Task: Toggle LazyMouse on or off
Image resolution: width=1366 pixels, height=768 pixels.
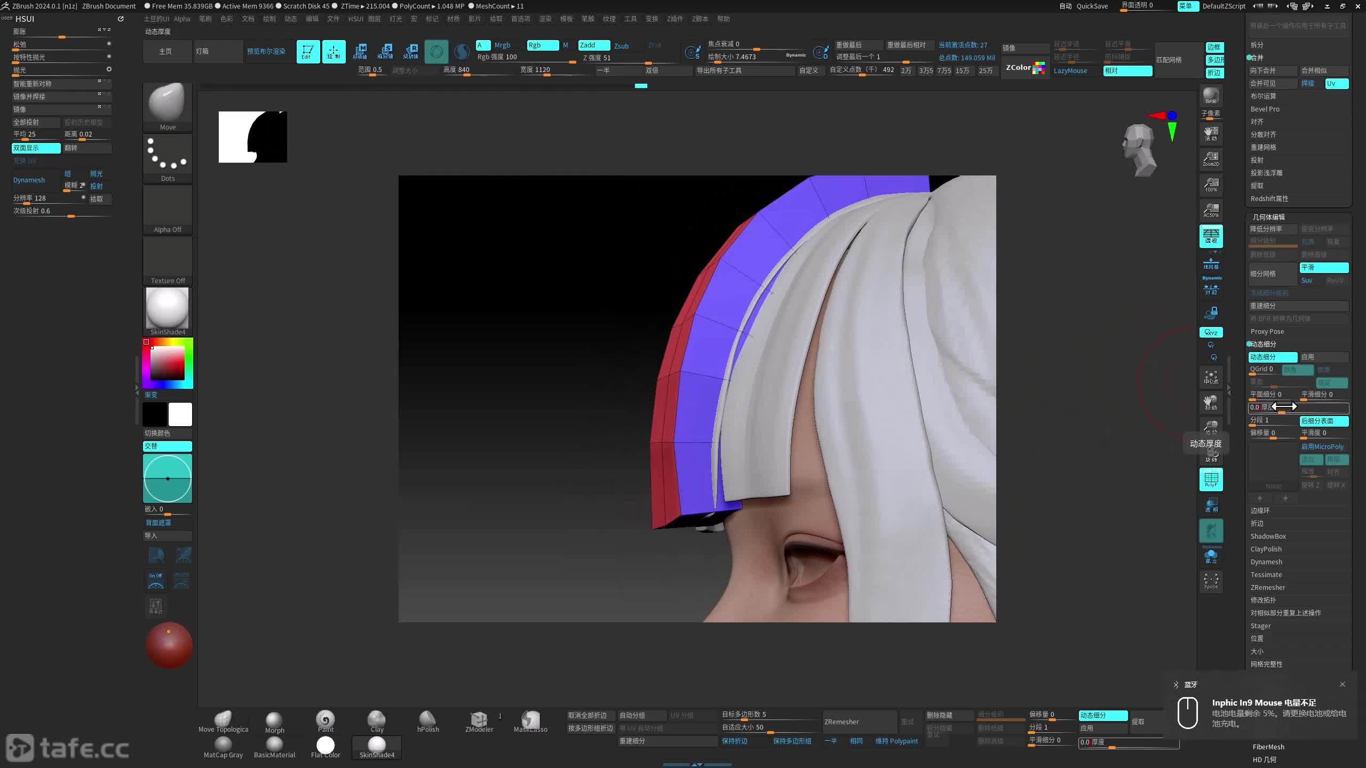Action: pyautogui.click(x=1070, y=71)
